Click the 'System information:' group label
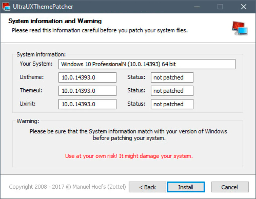The width and height of the screenshot is (256, 199). click(41, 54)
